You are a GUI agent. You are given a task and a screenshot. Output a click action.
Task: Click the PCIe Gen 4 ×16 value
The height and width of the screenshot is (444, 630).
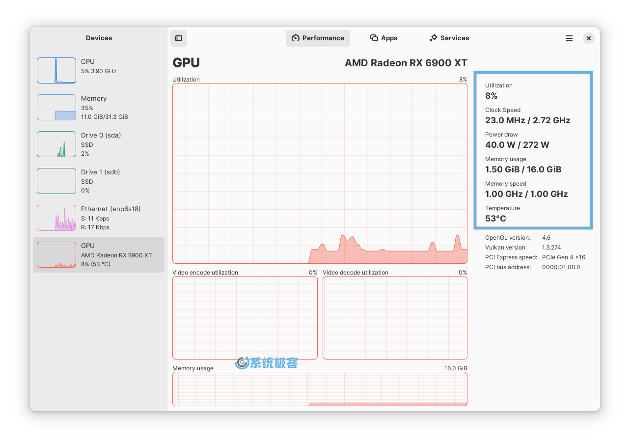tap(564, 257)
